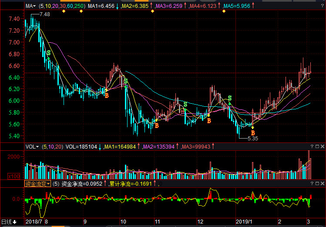Viewport: 326px width, 227px height.
Task: Select the 2019/1 date on time axis
Action: tap(244, 221)
